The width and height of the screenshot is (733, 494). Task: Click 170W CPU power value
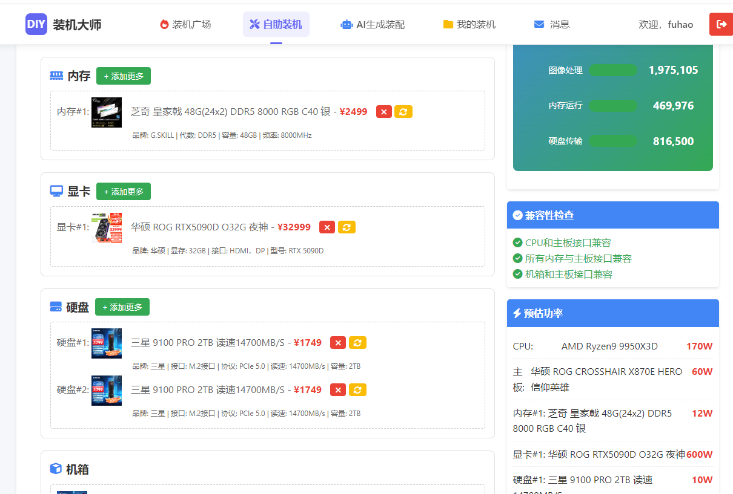click(699, 346)
